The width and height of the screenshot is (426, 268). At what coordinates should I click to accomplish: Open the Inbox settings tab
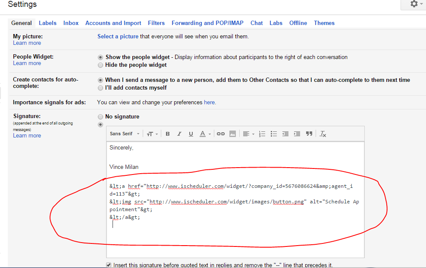click(x=71, y=23)
